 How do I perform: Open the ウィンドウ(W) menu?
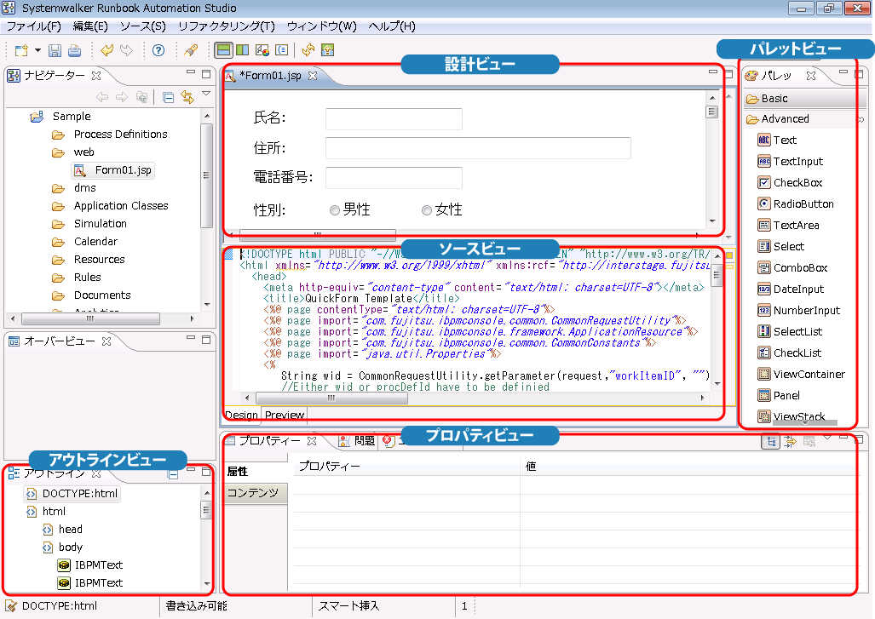(x=321, y=26)
